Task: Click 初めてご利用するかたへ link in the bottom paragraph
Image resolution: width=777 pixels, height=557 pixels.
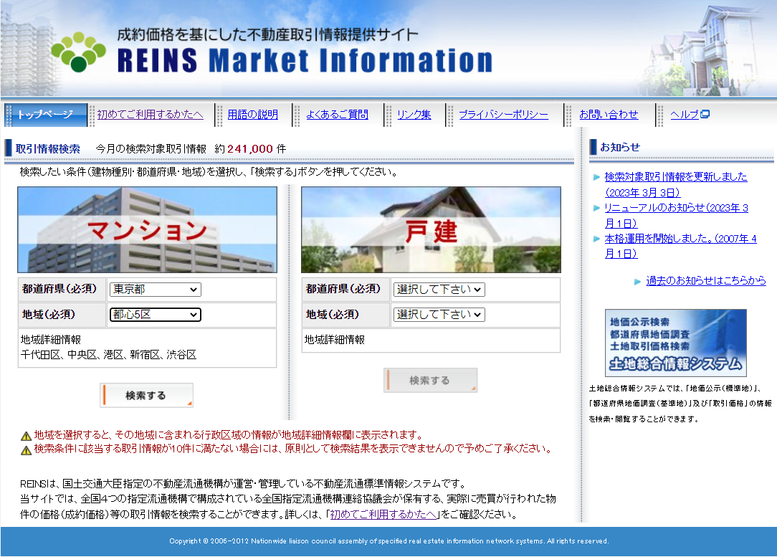Action: (383, 515)
